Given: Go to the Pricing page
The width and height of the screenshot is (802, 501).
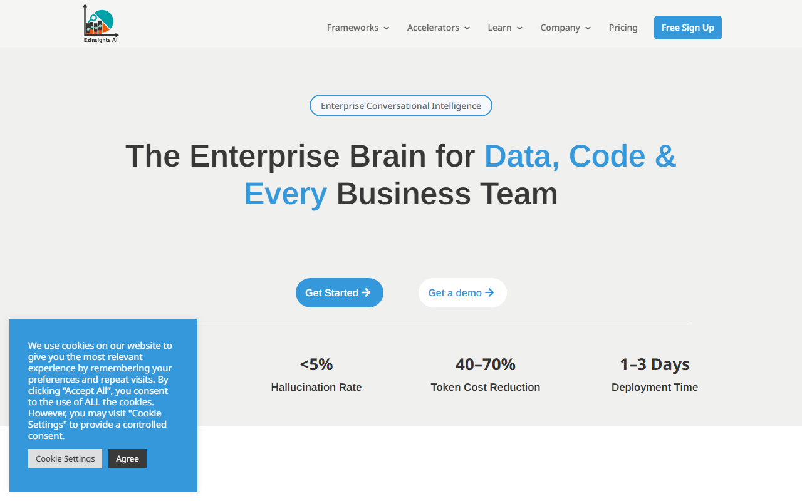Looking at the screenshot, I should [x=623, y=28].
